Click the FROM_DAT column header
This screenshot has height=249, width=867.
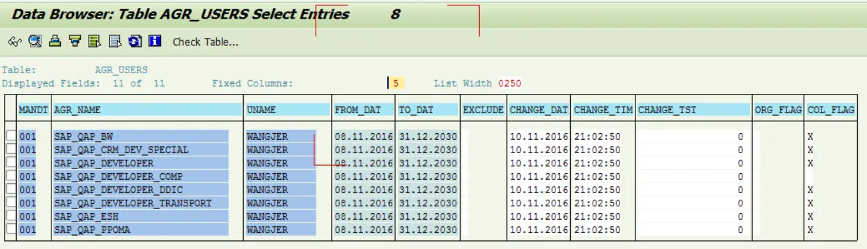pos(364,110)
